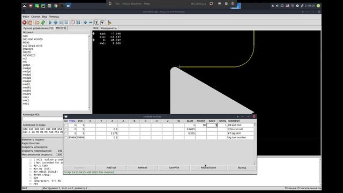Click the COMMENT column header
Viewport: 343px width, 193px height.
point(241,121)
